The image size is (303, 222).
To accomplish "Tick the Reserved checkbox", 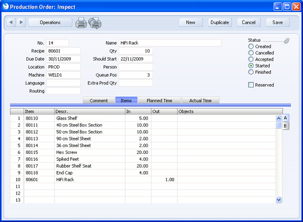I will pos(251,85).
